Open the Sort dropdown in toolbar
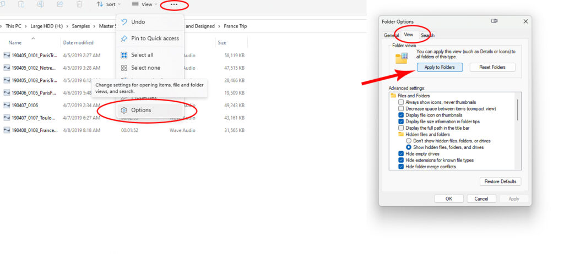This screenshot has width=564, height=254. tap(109, 4)
